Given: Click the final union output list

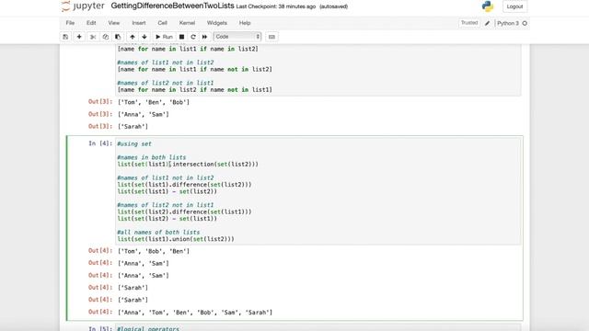Looking at the screenshot, I should (195, 313).
